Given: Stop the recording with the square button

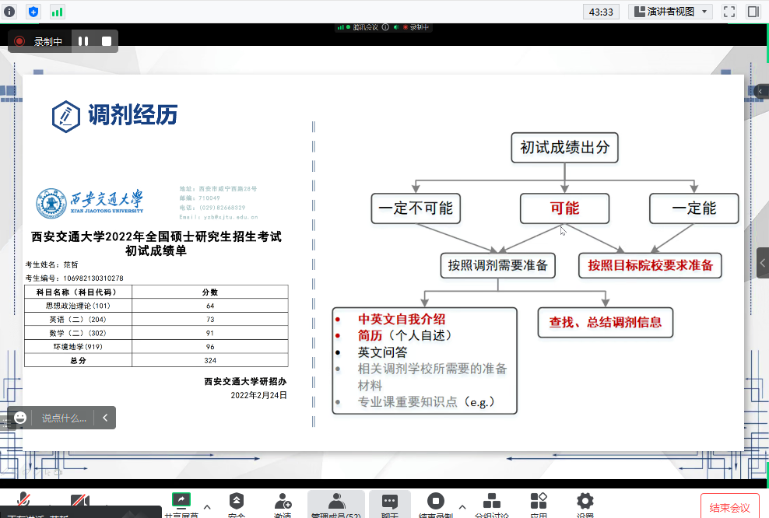Looking at the screenshot, I should (x=107, y=42).
